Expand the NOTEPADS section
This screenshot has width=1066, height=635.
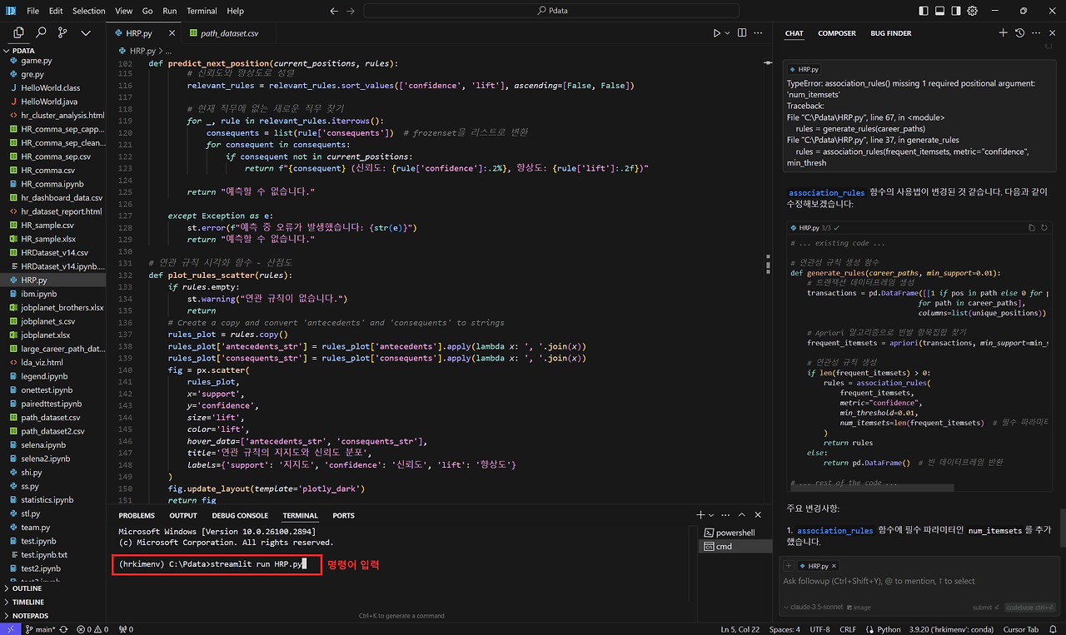coord(53,616)
